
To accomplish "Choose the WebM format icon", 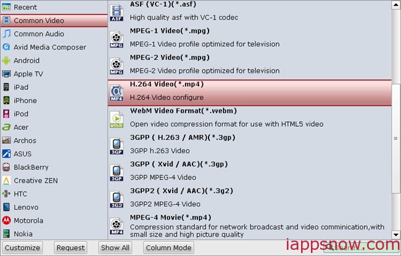I will click(x=117, y=119).
